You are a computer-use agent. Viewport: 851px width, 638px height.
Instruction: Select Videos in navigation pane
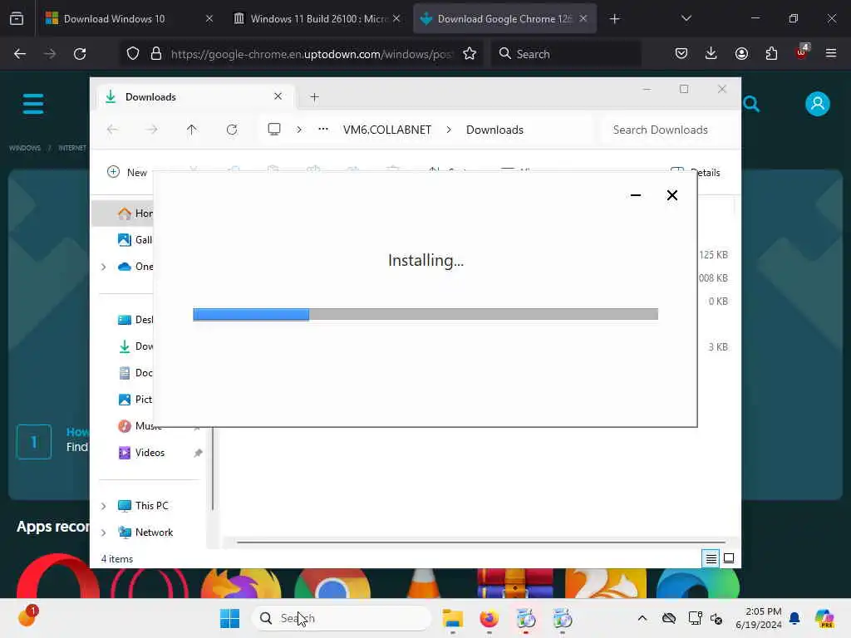(150, 453)
